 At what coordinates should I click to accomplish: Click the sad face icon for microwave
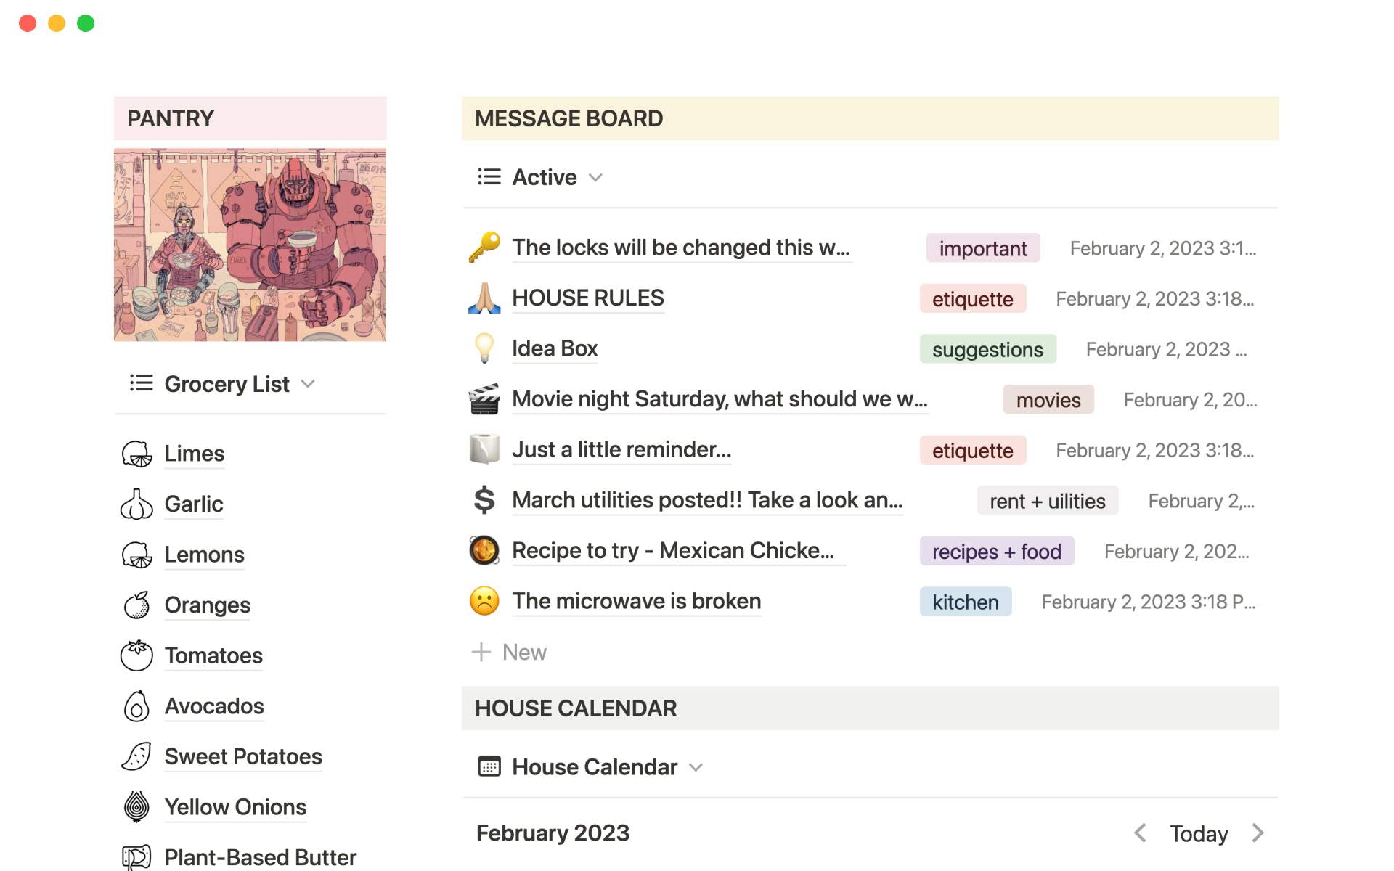484,601
